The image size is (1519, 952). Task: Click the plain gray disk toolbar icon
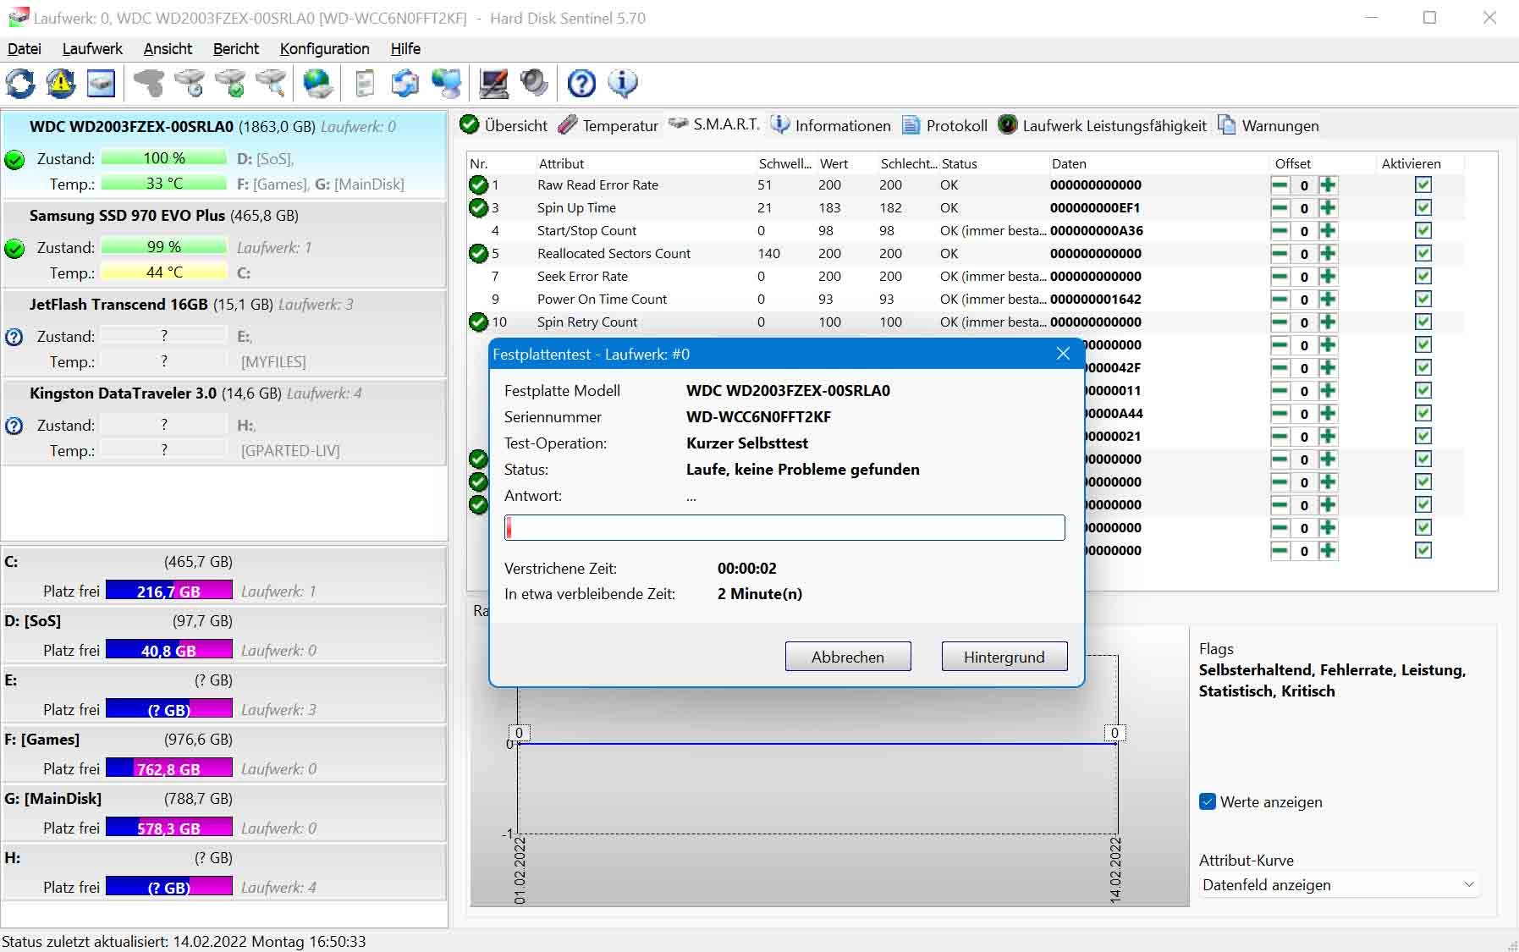click(x=149, y=83)
